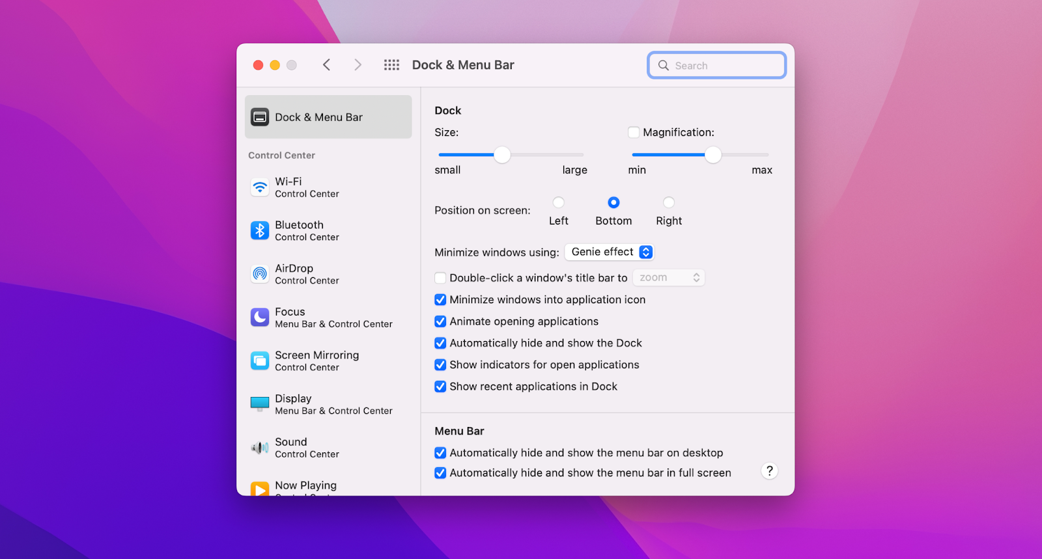The height and width of the screenshot is (559, 1042).
Task: Click the Screen Mirroring icon
Action: 260,361
